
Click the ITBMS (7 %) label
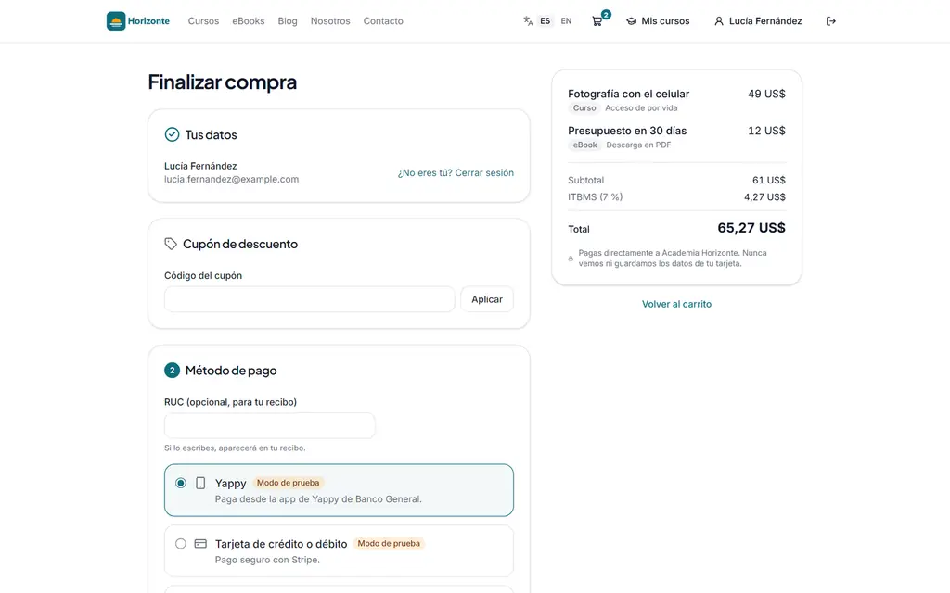[x=595, y=196]
